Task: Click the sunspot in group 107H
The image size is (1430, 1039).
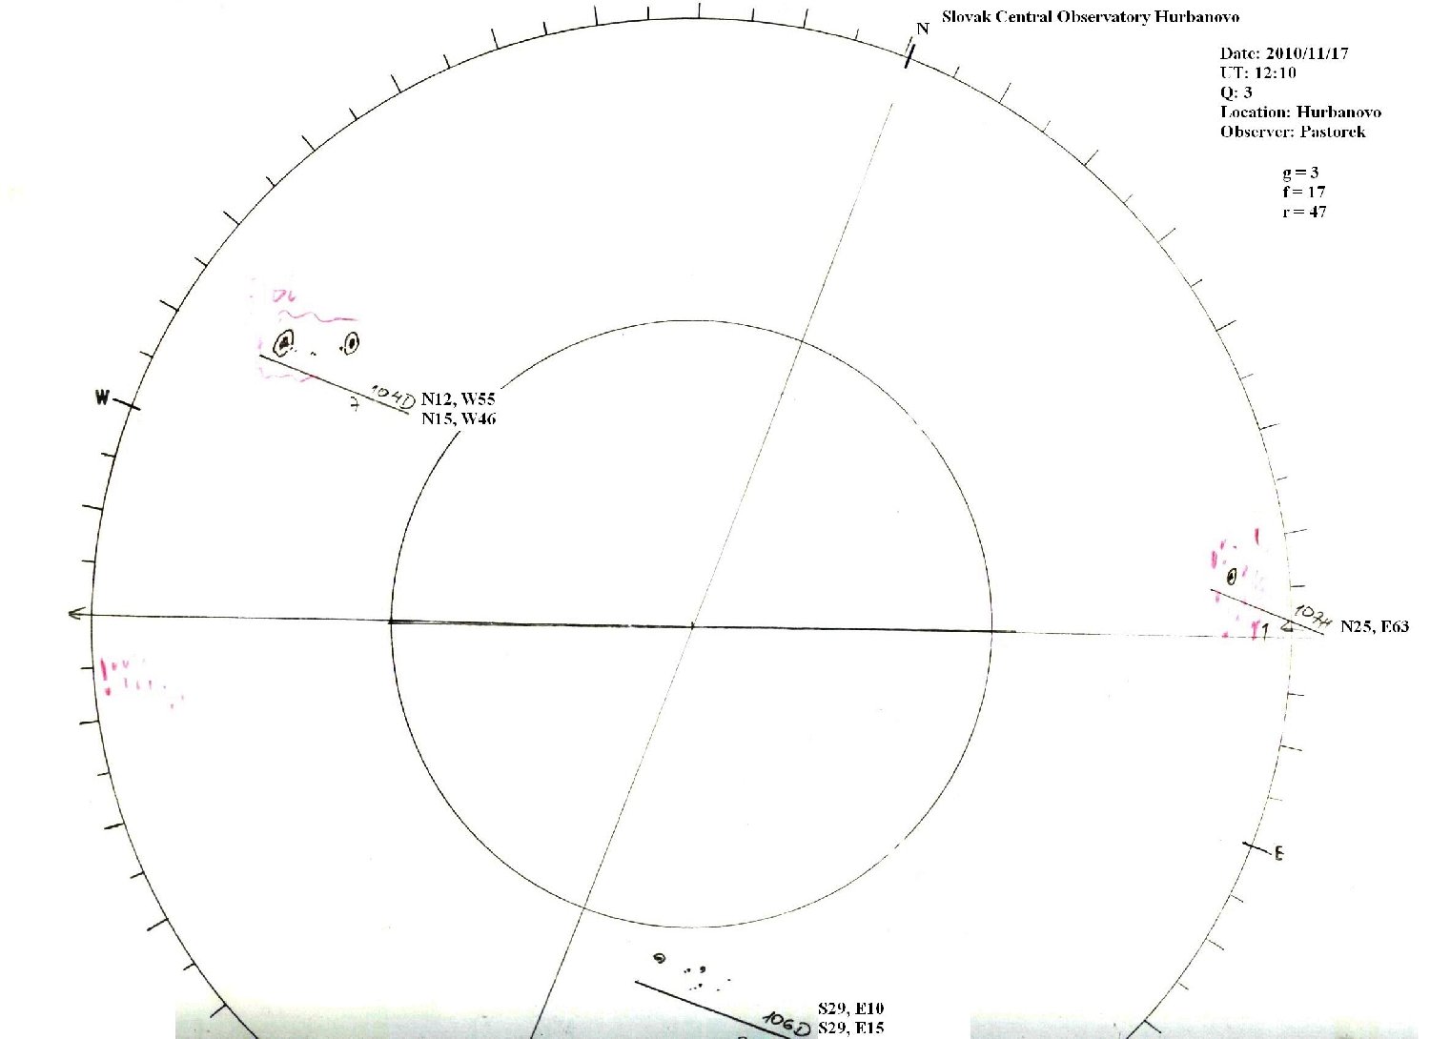Action: 1232,576
